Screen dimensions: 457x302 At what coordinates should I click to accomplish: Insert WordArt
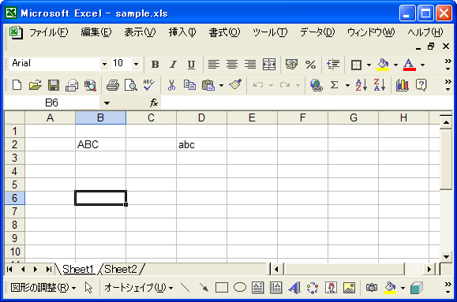click(294, 288)
